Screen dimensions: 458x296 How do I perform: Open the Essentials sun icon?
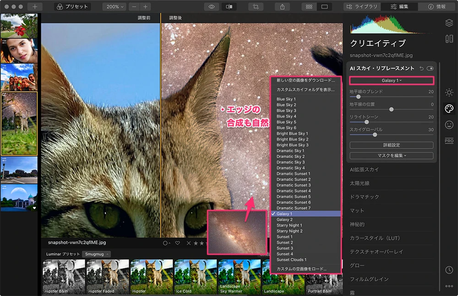[449, 93]
